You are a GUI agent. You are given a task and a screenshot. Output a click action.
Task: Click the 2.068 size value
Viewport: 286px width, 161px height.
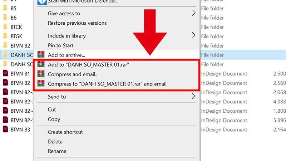pyautogui.click(x=280, y=92)
